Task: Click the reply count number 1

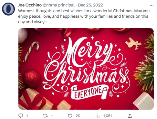Action: (27, 116)
